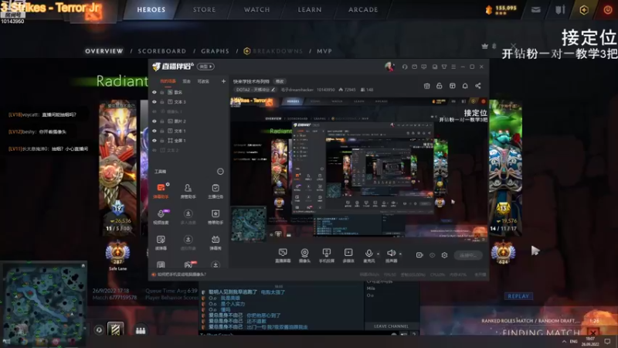
Task: Click the party members icon below minimap
Action: (141, 330)
